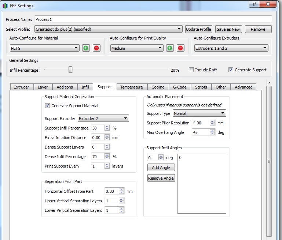Switch to the Extruder tab
Image resolution: width=282 pixels, height=240 pixels.
point(21,87)
